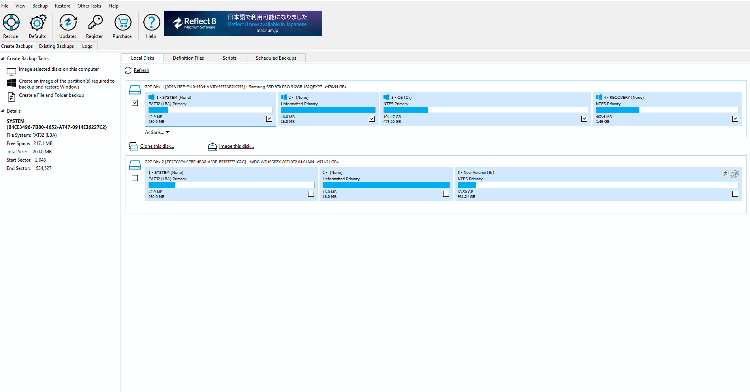Open the Actions dropdown for Disk 1
Viewport: 750px width, 392px height.
point(157,132)
